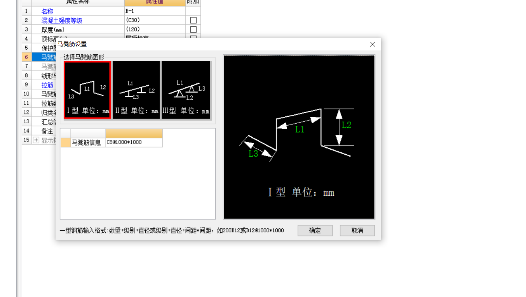Click the L2 dimension label in preview
The width and height of the screenshot is (526, 297).
(347, 125)
